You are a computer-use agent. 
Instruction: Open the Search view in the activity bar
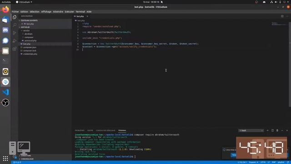15,25
